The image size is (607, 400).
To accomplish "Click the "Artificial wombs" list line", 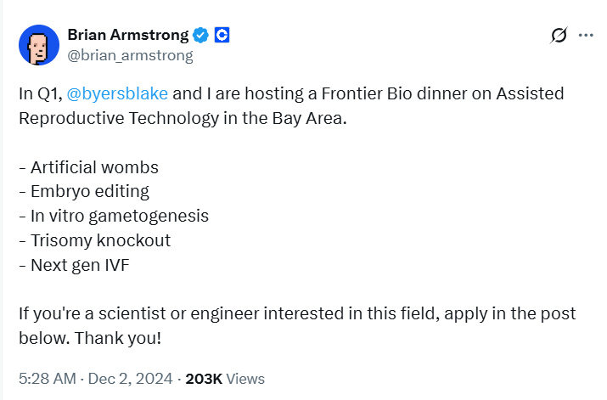I will point(88,167).
